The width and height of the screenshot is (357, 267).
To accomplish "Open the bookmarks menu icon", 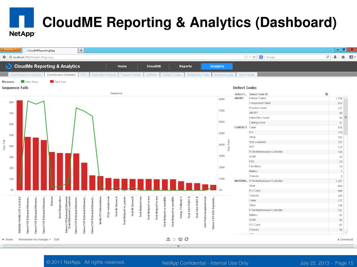I will tap(352, 57).
